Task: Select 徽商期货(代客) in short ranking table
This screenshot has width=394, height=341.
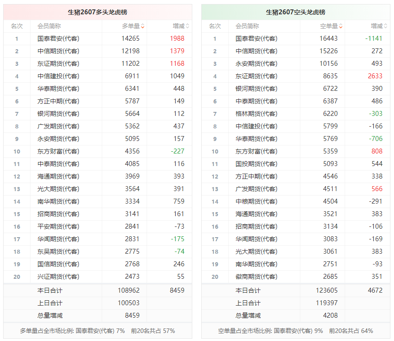Action: pyautogui.click(x=256, y=277)
